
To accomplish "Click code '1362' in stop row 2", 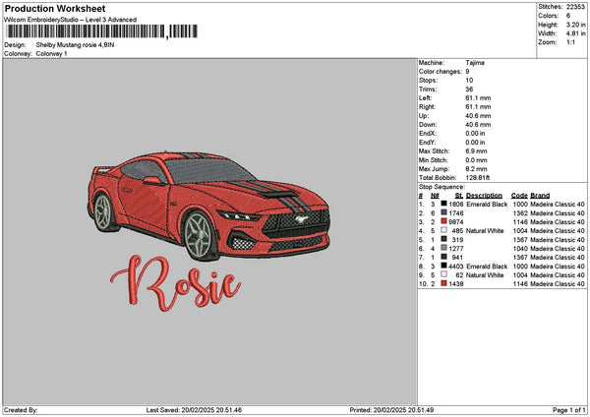I will 520,213.
